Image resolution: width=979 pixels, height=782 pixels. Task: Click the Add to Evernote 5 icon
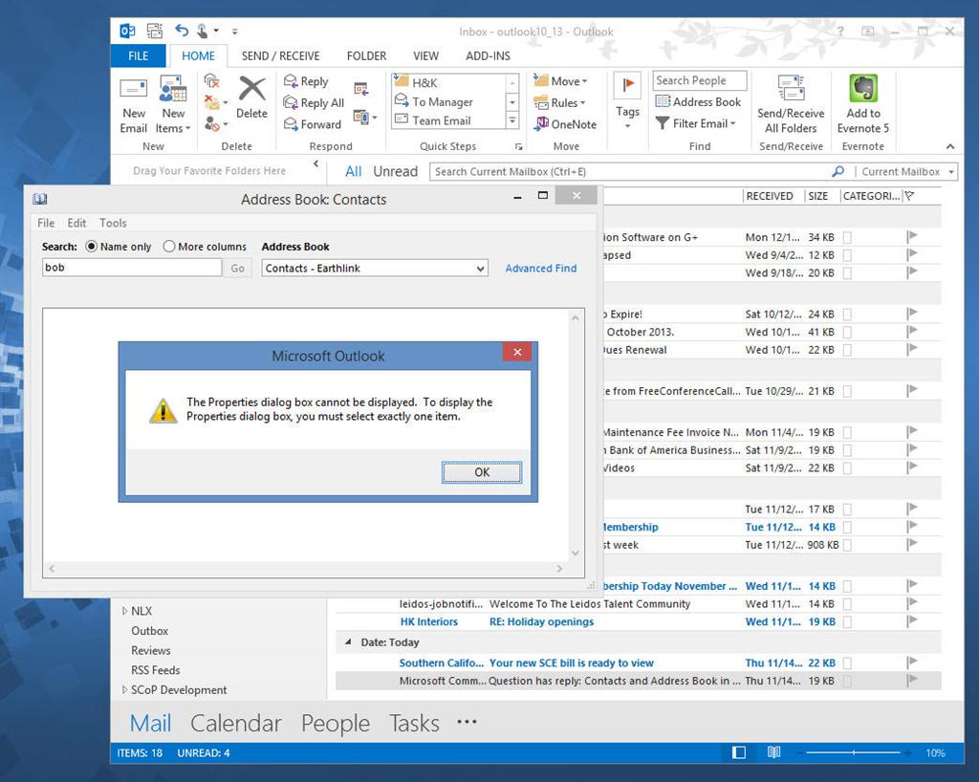[863, 88]
